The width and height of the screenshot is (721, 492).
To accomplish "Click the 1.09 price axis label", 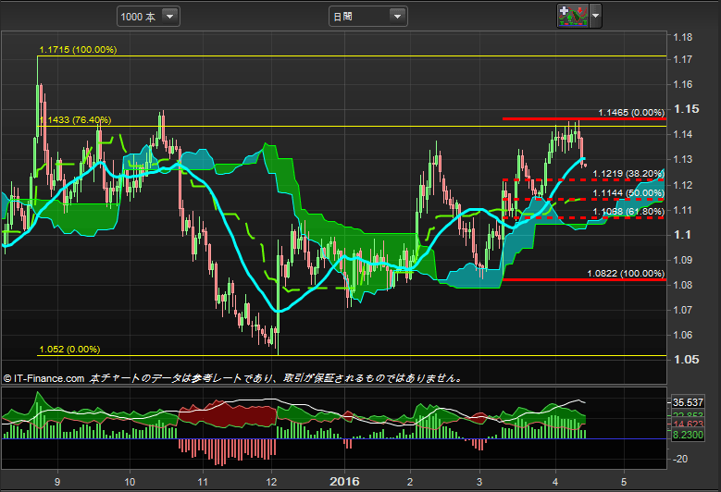I will coord(683,260).
